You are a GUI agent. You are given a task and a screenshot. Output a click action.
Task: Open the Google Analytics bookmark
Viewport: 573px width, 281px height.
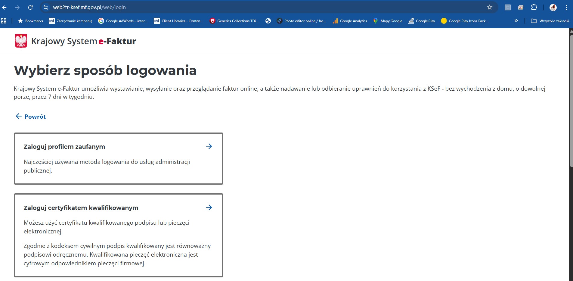(x=350, y=21)
